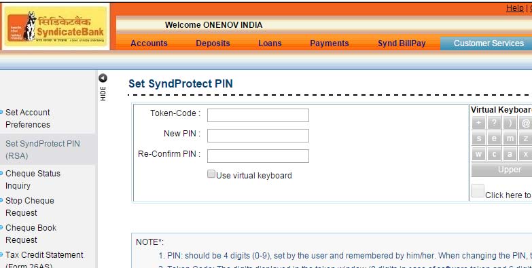
Task: Open Cheque Status Inquiry in sidebar
Action: pos(33,180)
